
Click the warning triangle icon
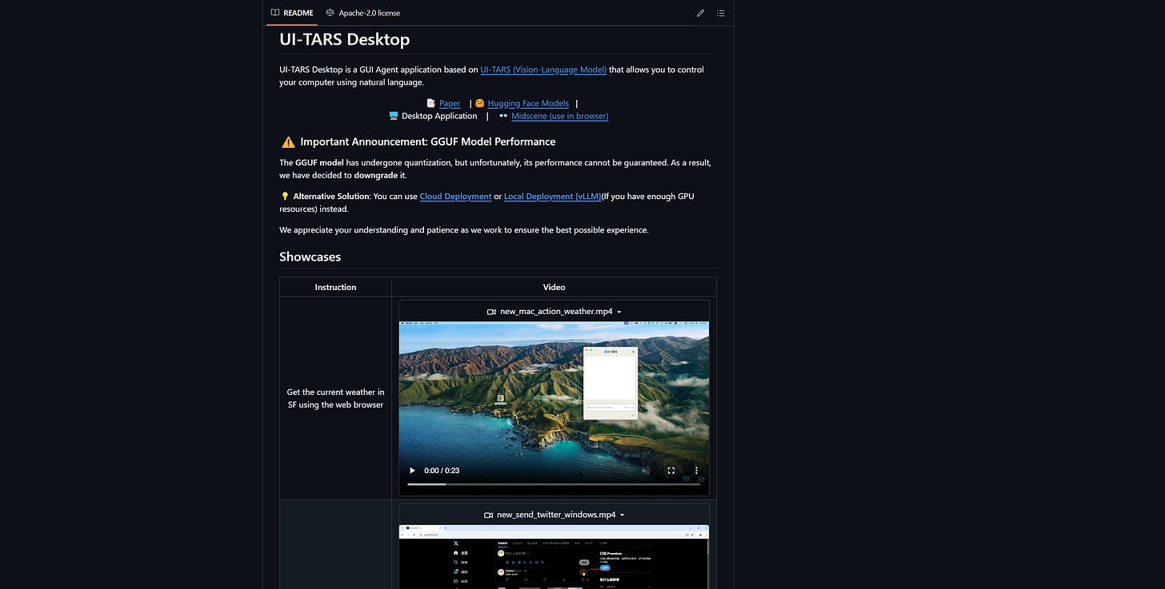tap(288, 142)
